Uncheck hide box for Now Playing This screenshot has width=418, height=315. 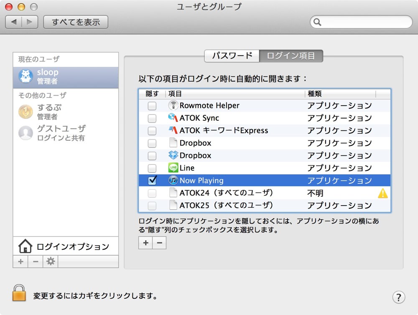tap(152, 180)
